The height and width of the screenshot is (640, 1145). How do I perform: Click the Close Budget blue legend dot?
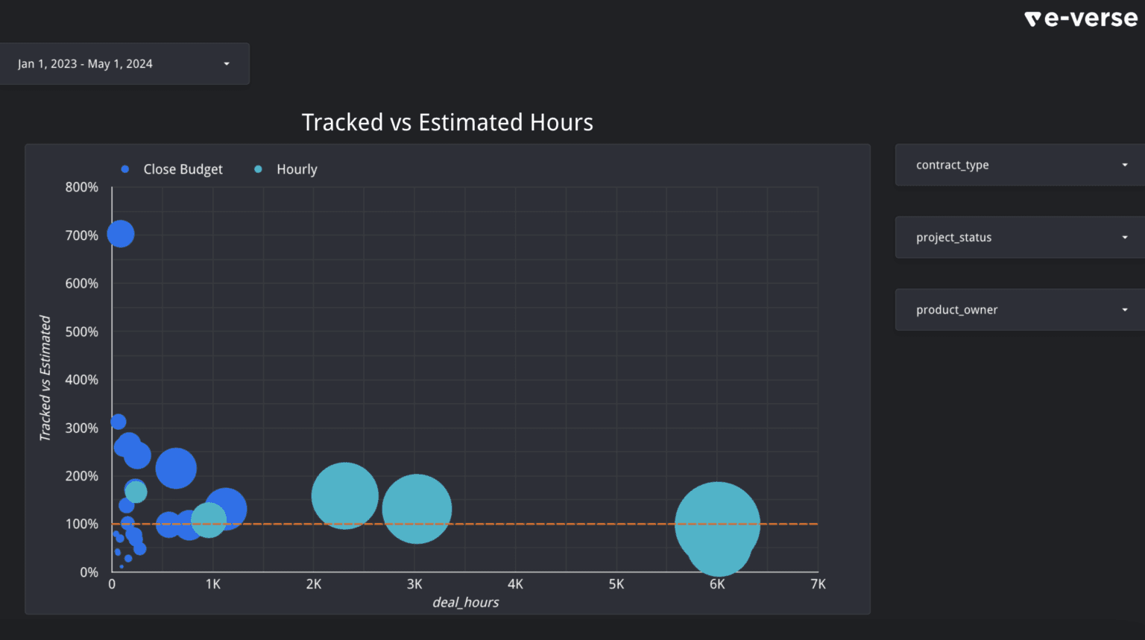[x=125, y=169]
